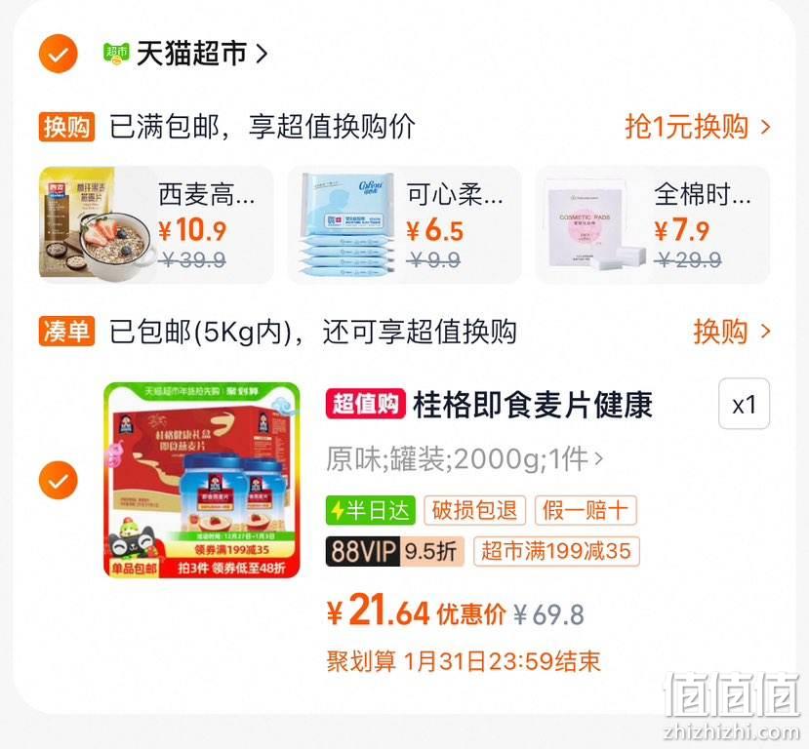The width and height of the screenshot is (809, 749).
Task: Select the 全棉时代 cotton pads ¥7.9 offer
Action: 653,224
